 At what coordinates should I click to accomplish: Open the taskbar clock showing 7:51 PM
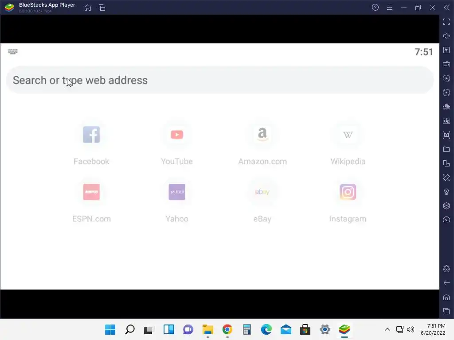433,329
